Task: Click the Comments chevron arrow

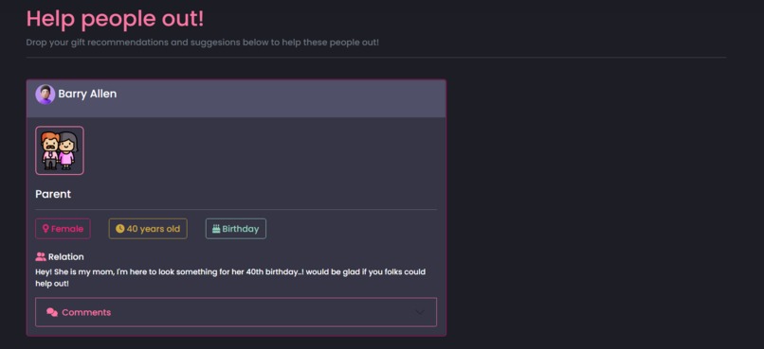Action: 420,312
